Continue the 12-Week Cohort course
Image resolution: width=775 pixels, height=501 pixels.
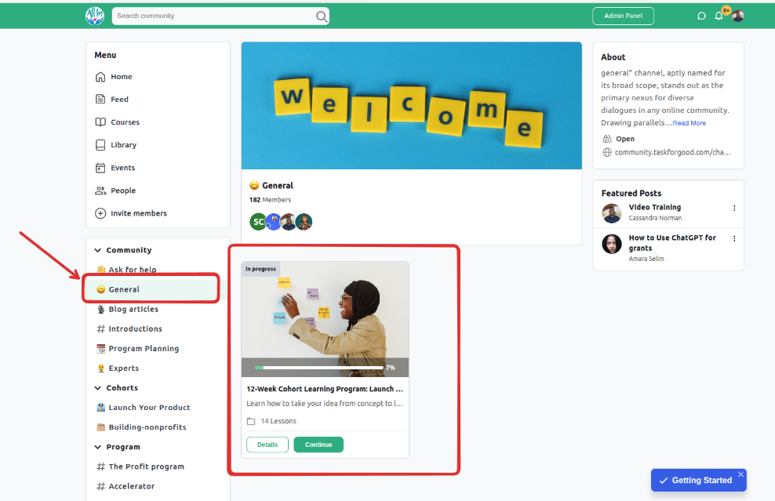[318, 445]
